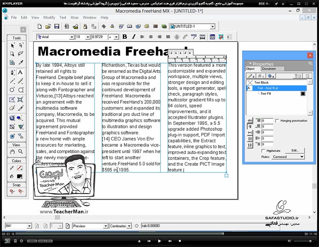Adjust the KMPlayer volume slider
This screenshot has width=319, height=247.
point(305,241)
